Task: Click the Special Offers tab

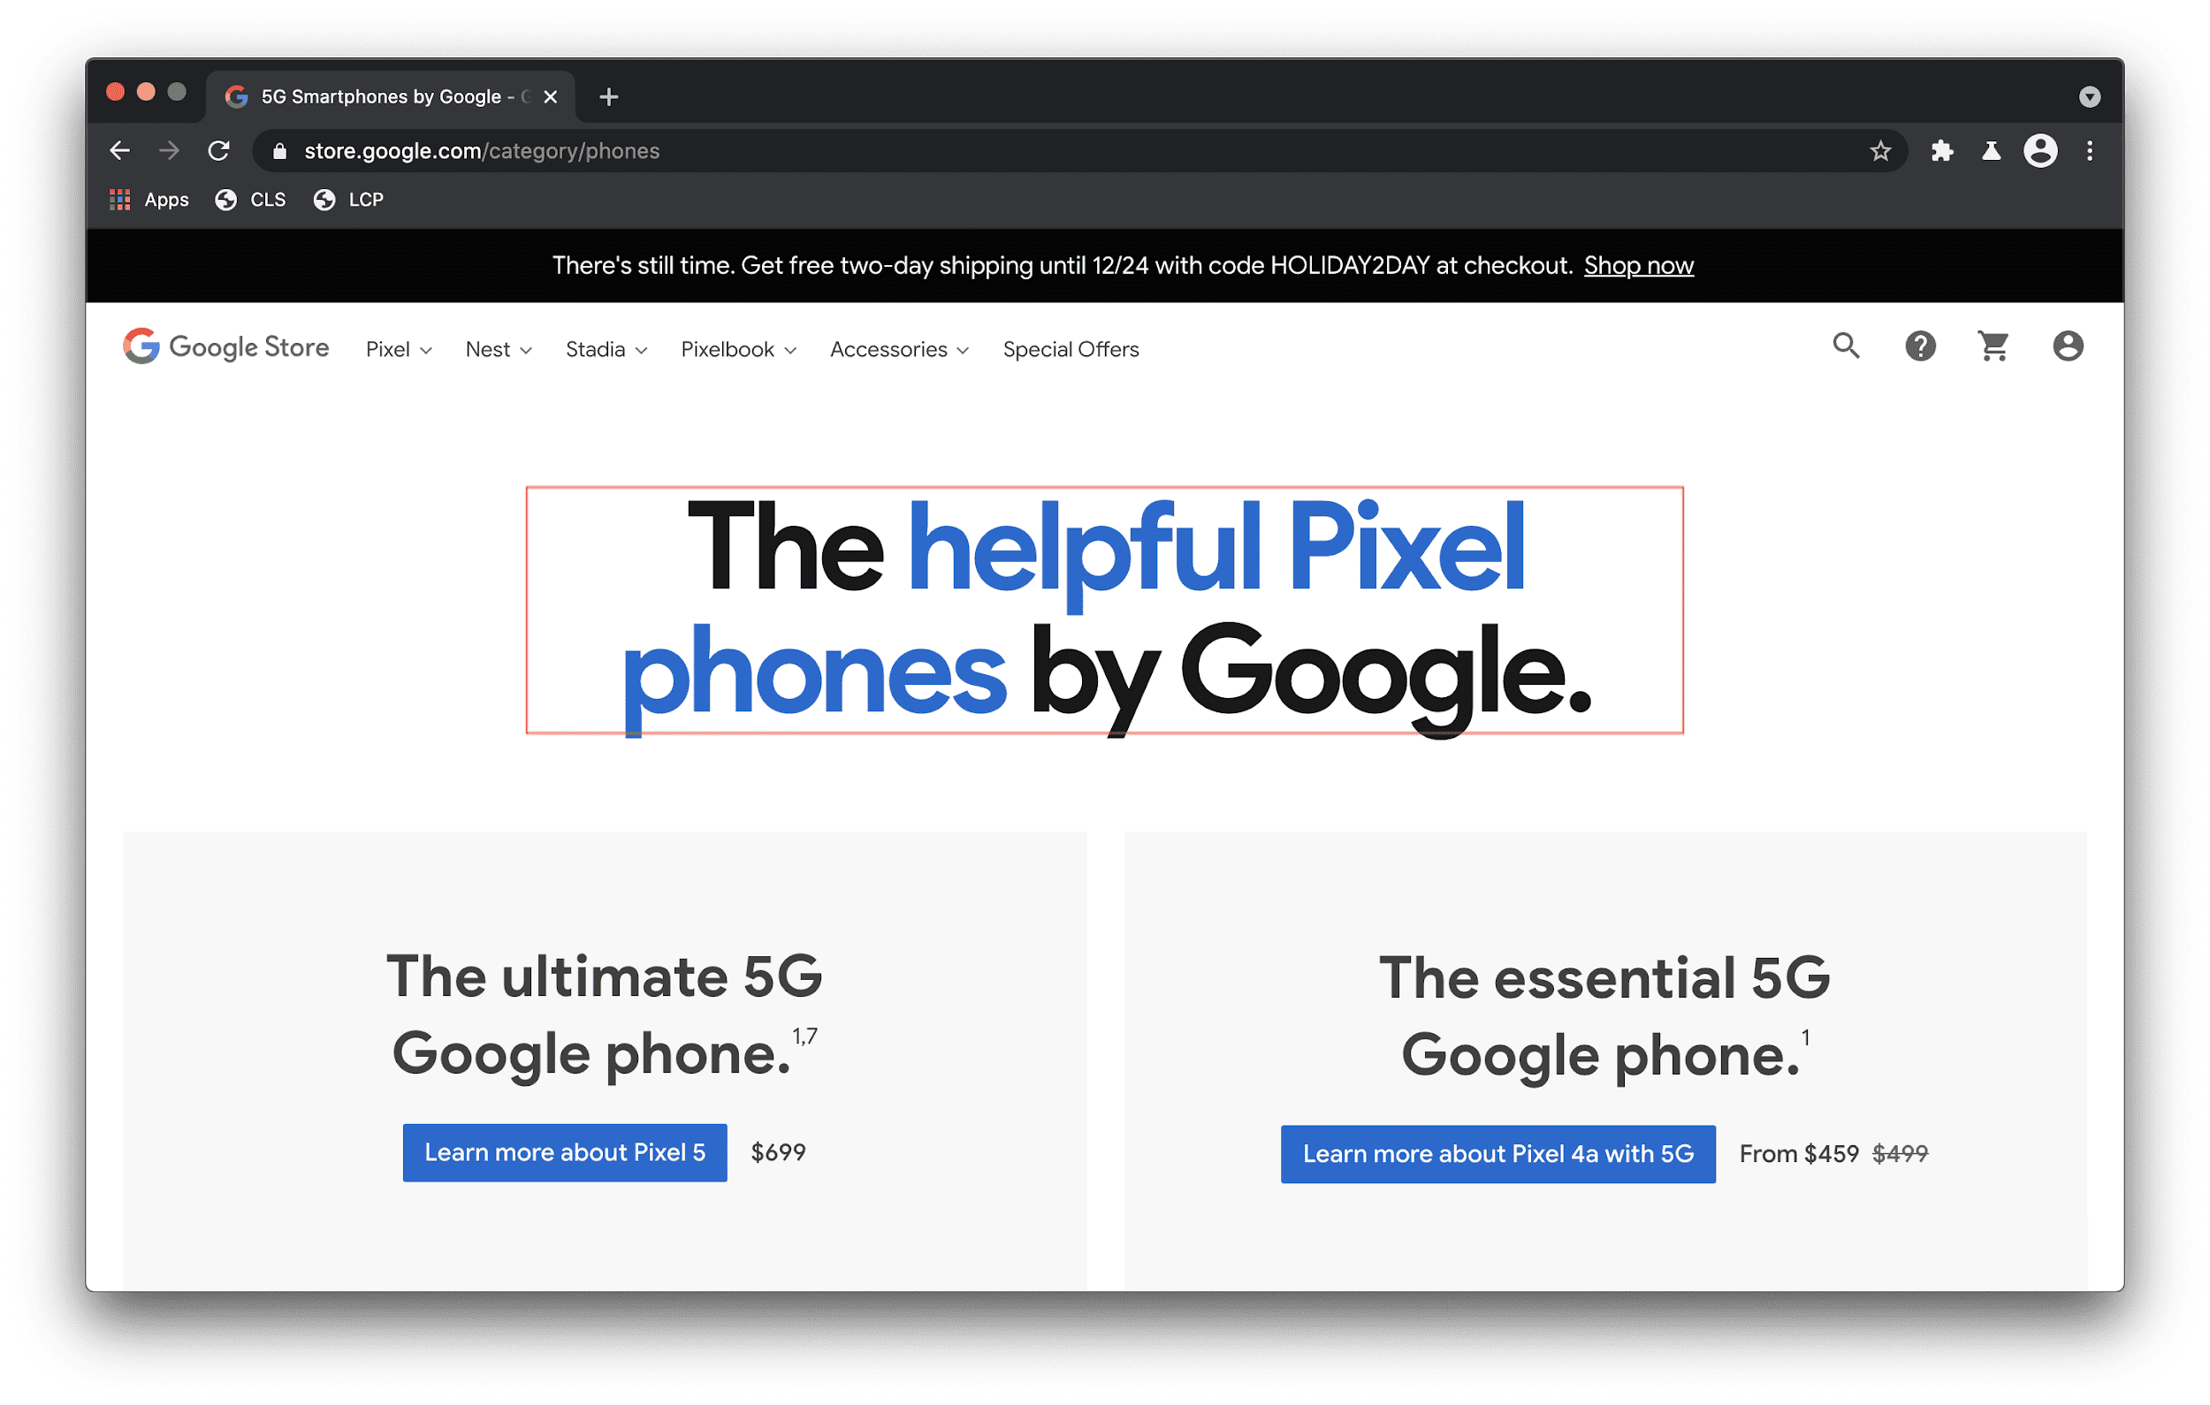Action: [x=1071, y=347]
